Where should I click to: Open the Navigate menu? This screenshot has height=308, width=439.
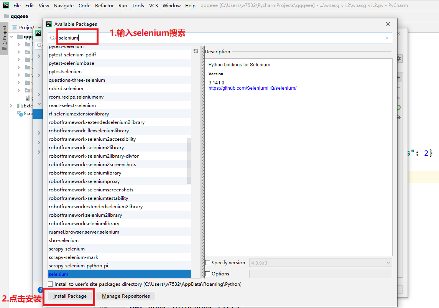pyautogui.click(x=64, y=6)
